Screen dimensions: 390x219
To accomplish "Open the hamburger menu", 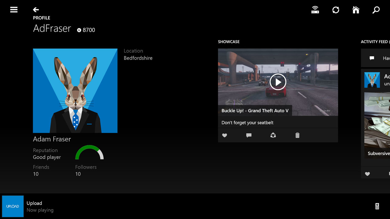I will point(14,9).
